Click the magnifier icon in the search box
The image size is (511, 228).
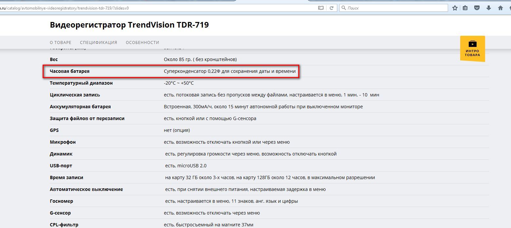coord(344,8)
